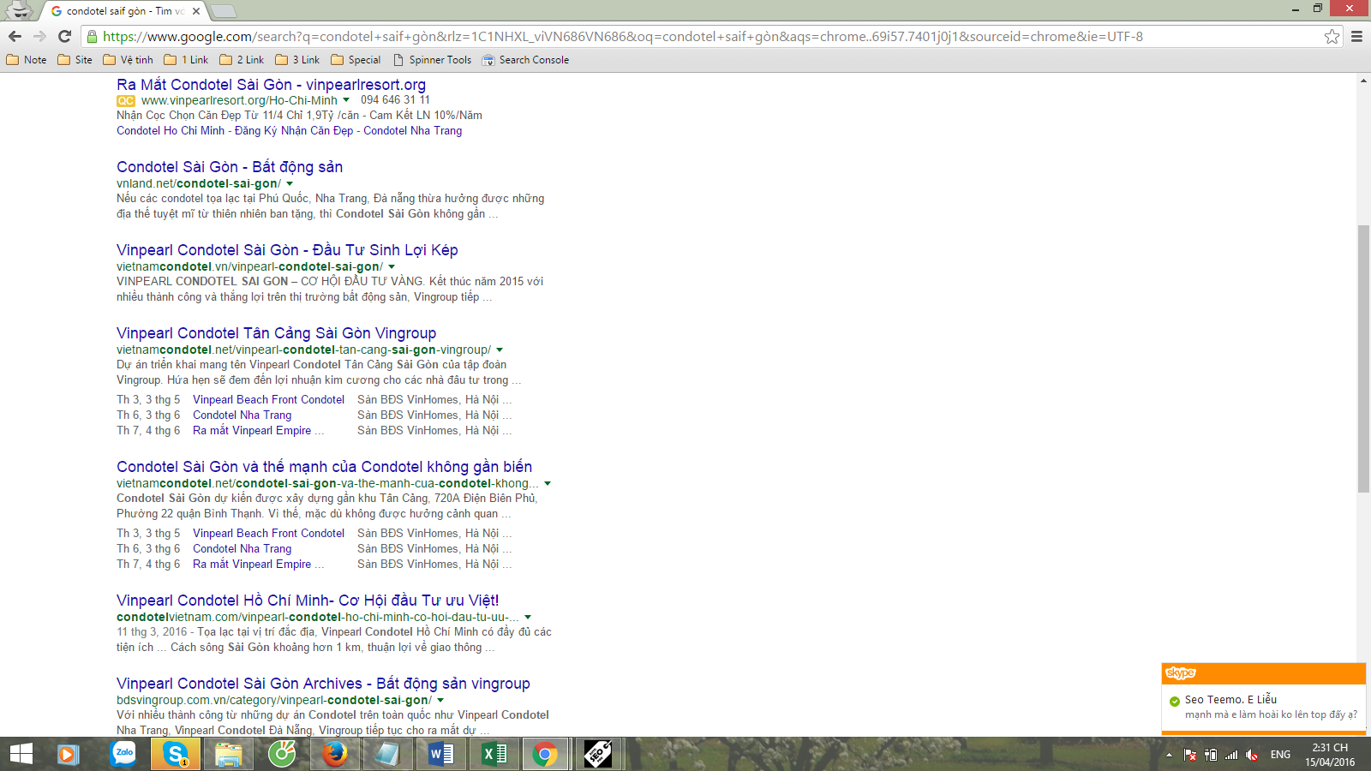Open 'Vinpearl Condotel Sài Gòn Archives' result
The image size is (1371, 771).
click(323, 684)
